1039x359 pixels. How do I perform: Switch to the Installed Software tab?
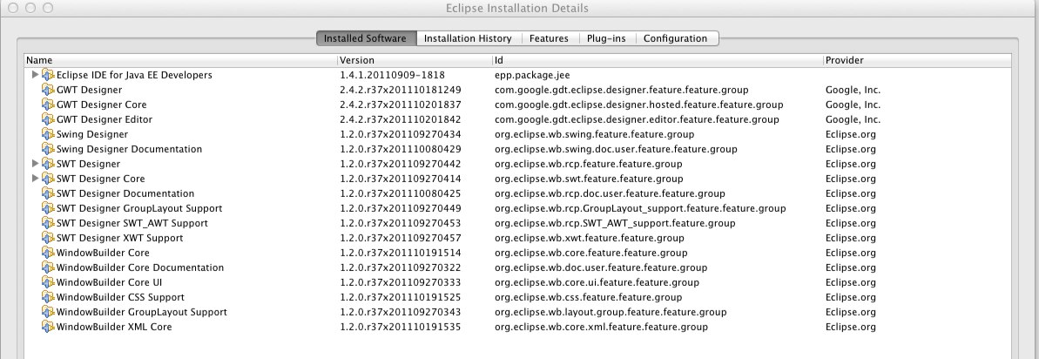tap(366, 38)
